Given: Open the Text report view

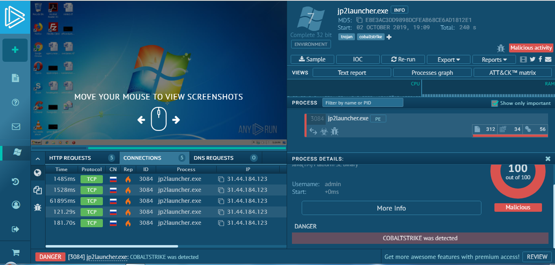Looking at the screenshot, I should tap(352, 73).
